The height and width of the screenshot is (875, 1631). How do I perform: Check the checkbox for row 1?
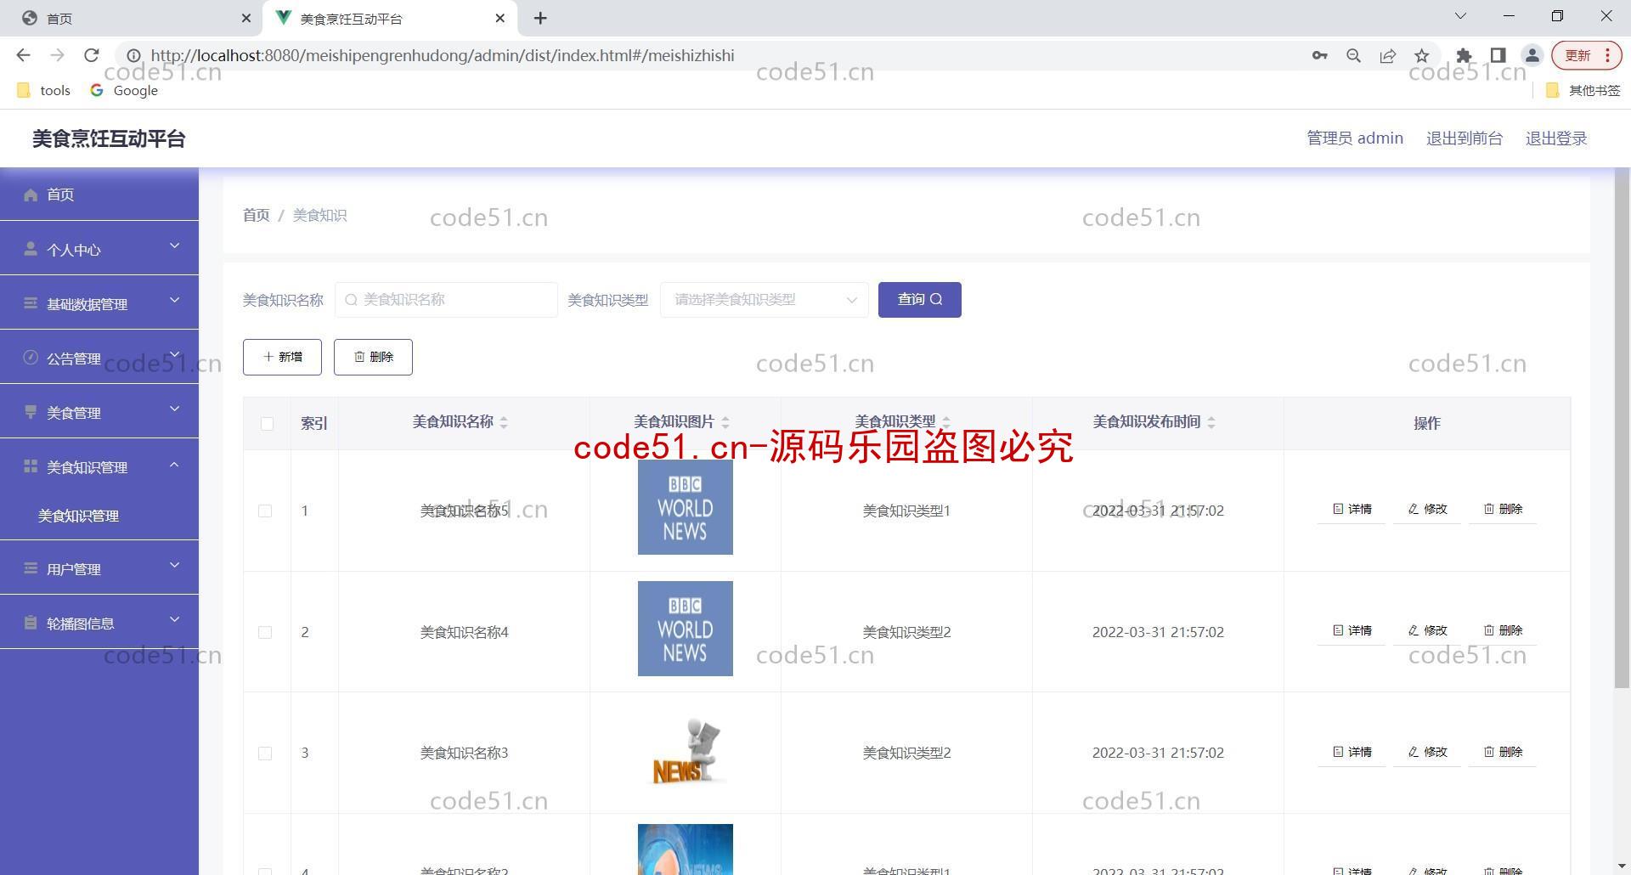tap(265, 511)
